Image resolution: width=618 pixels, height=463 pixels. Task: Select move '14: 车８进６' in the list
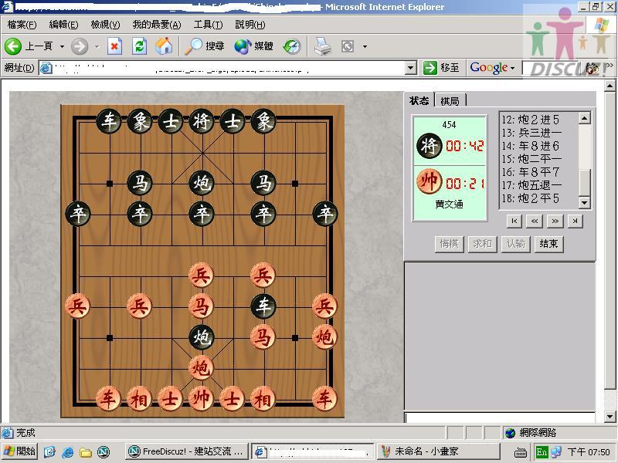click(530, 146)
